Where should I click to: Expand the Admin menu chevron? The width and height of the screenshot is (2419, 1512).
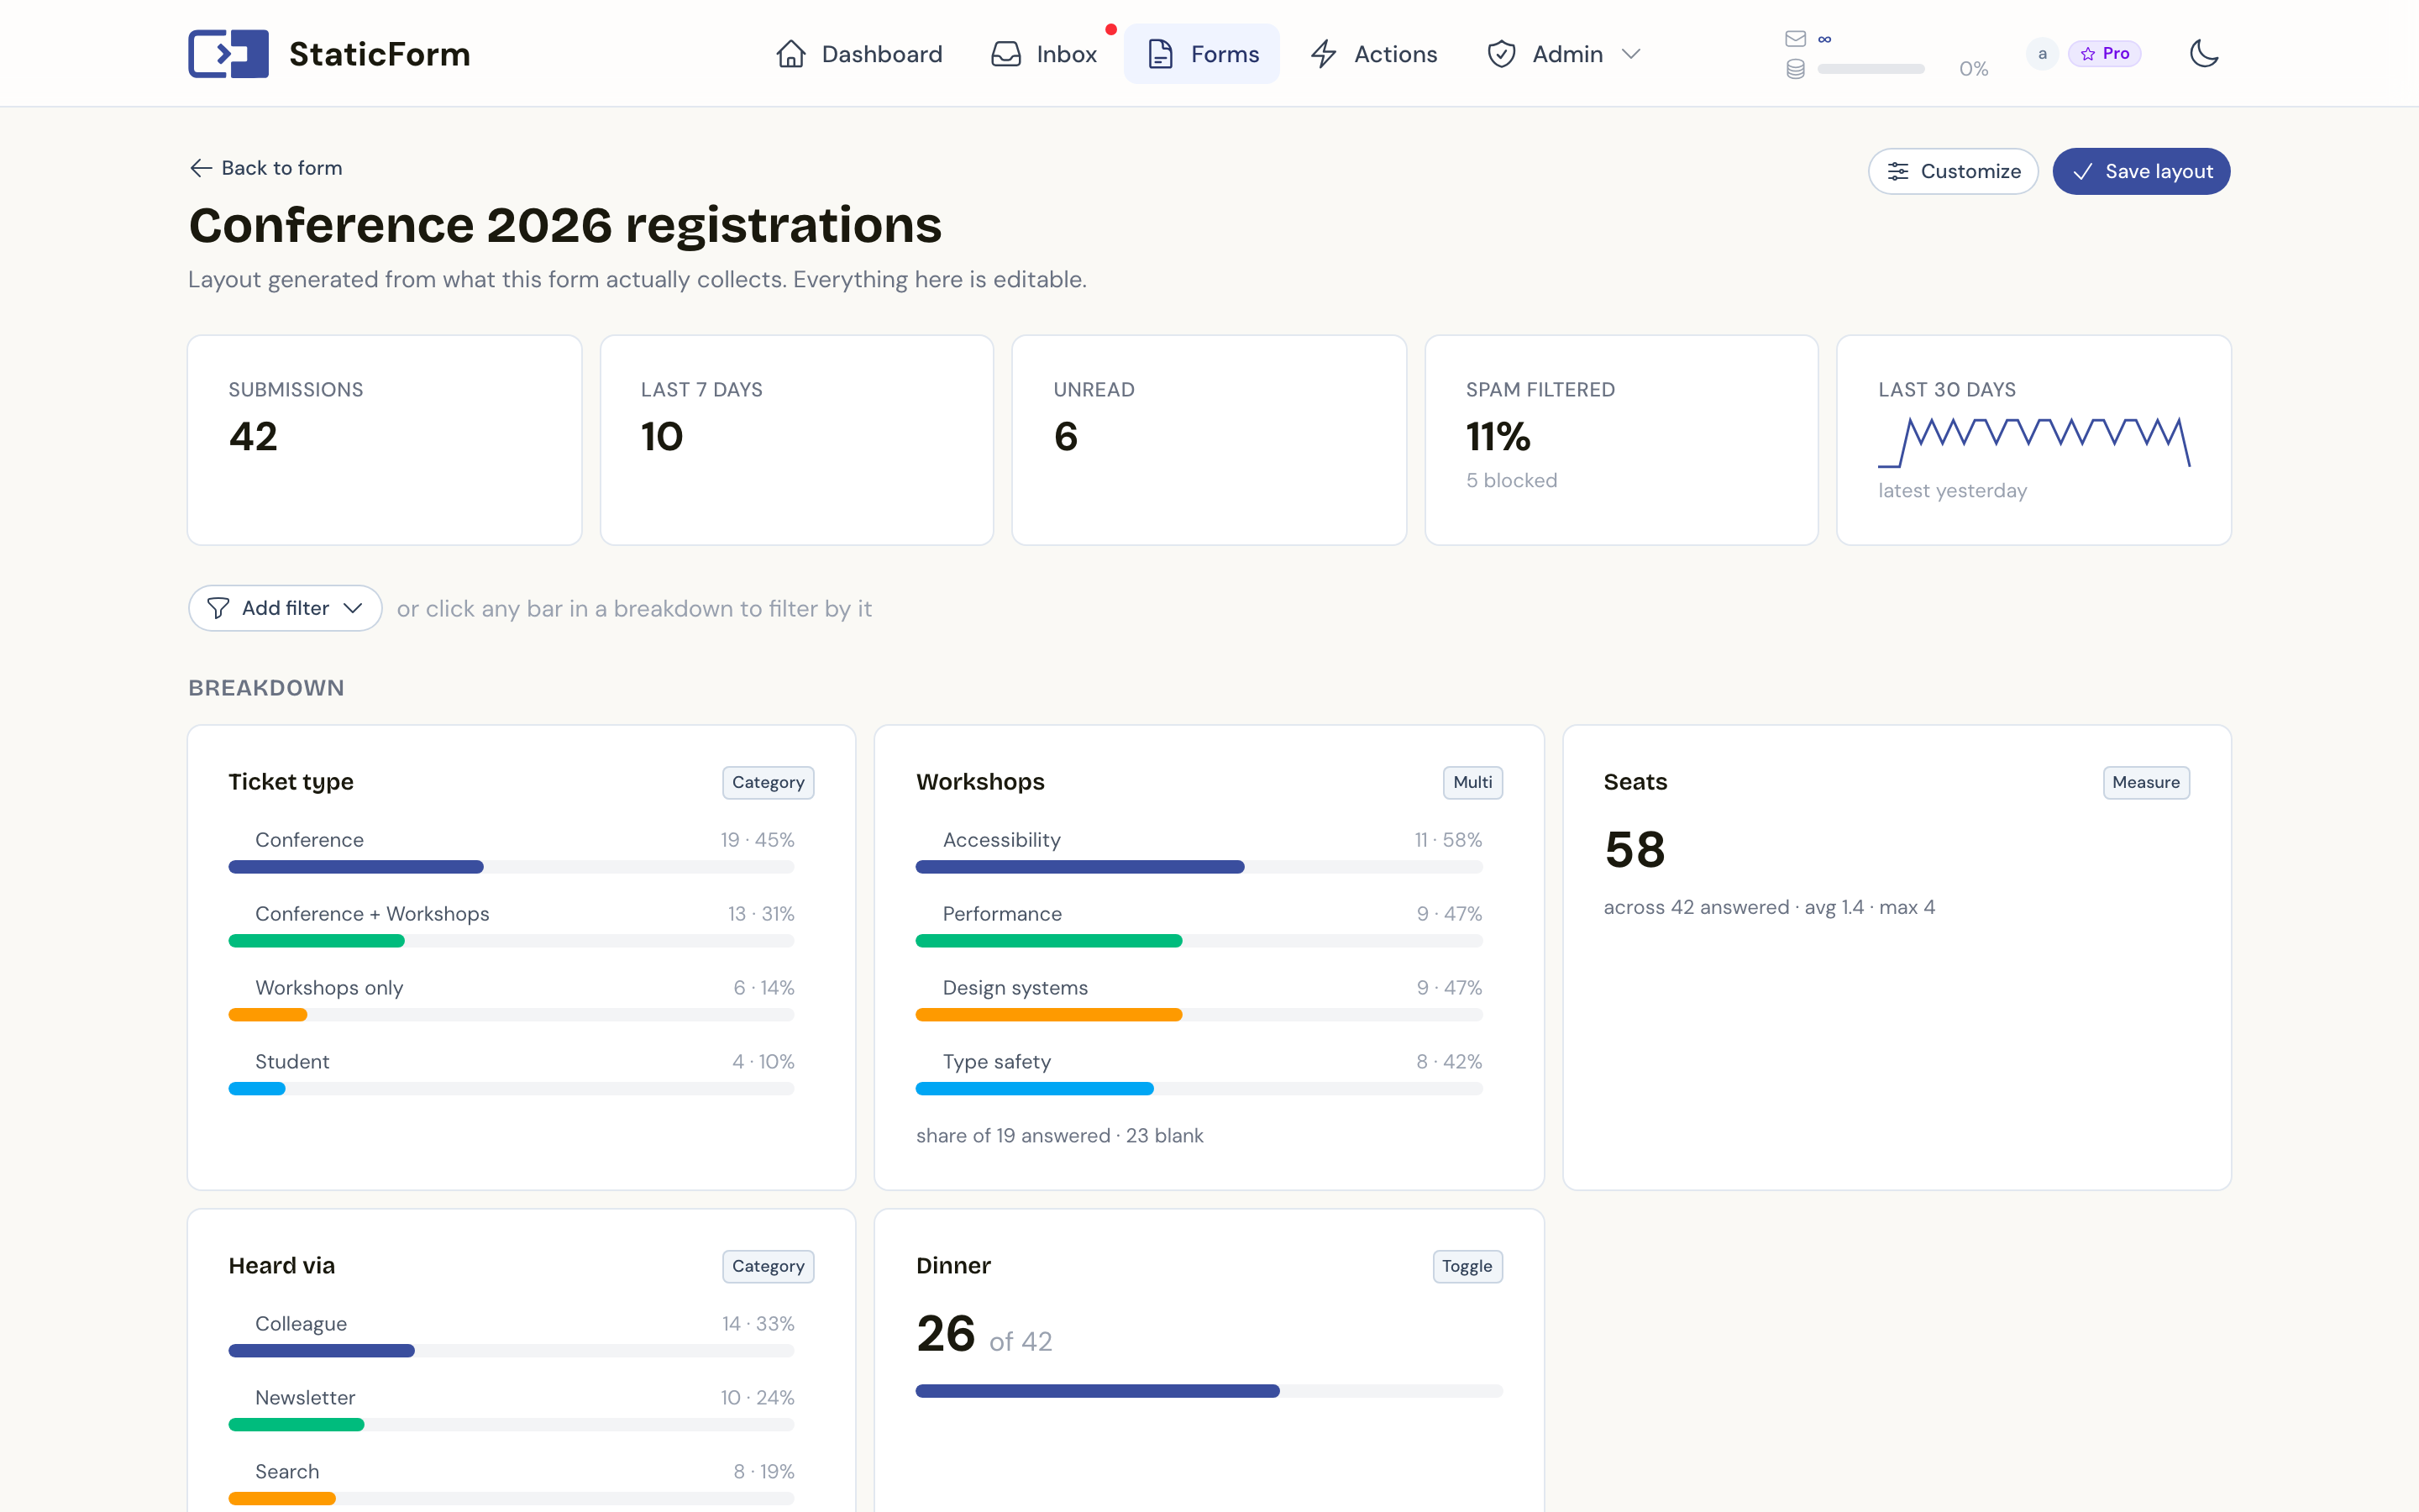coord(1630,54)
